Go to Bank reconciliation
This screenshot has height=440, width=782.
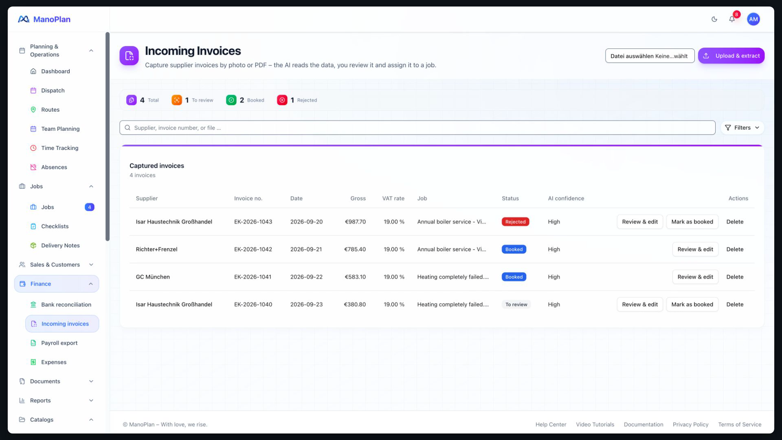click(62, 305)
